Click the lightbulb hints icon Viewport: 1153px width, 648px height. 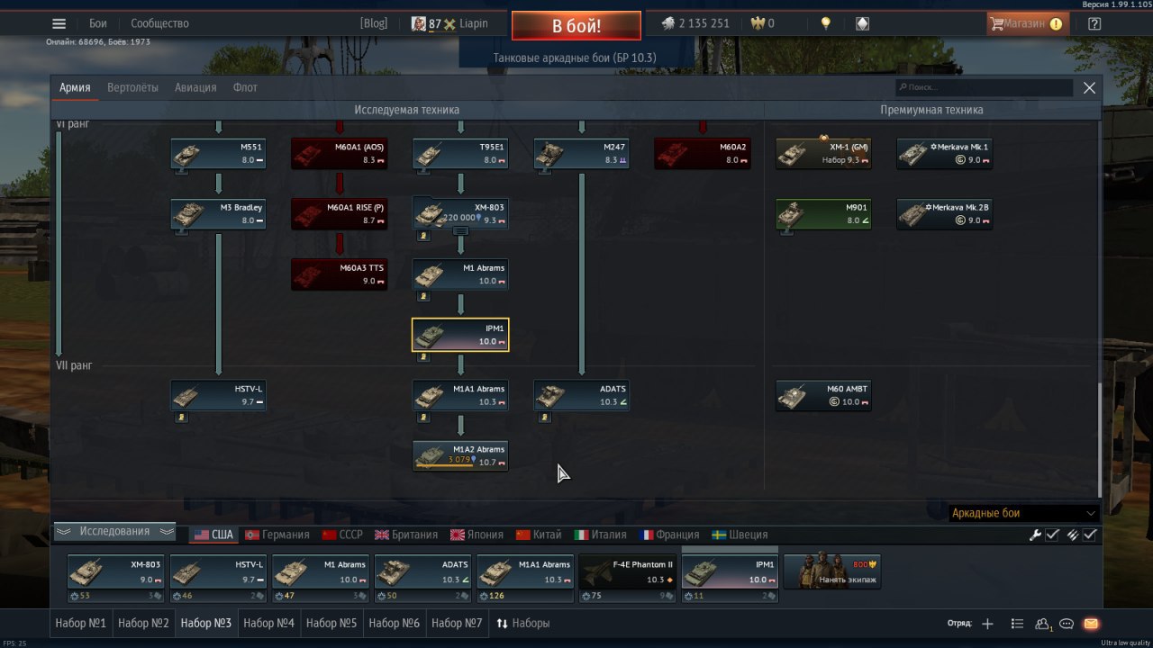point(826,23)
